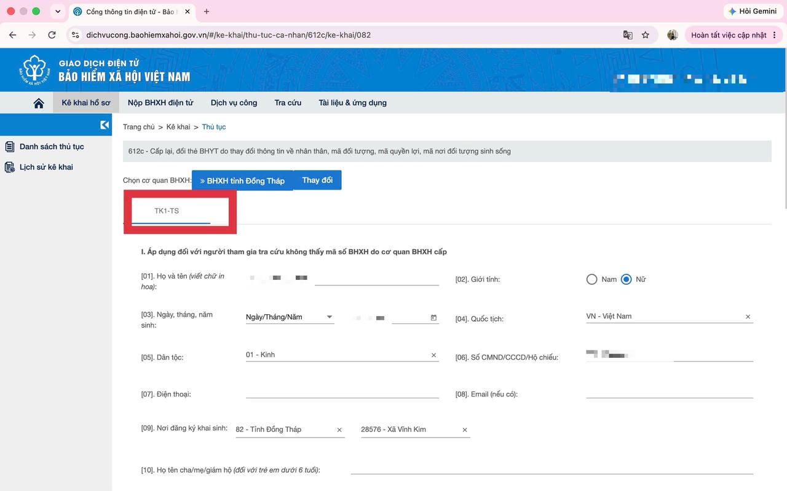
Task: Clear the Dân tộc 01 - Kinh value
Action: [433, 355]
